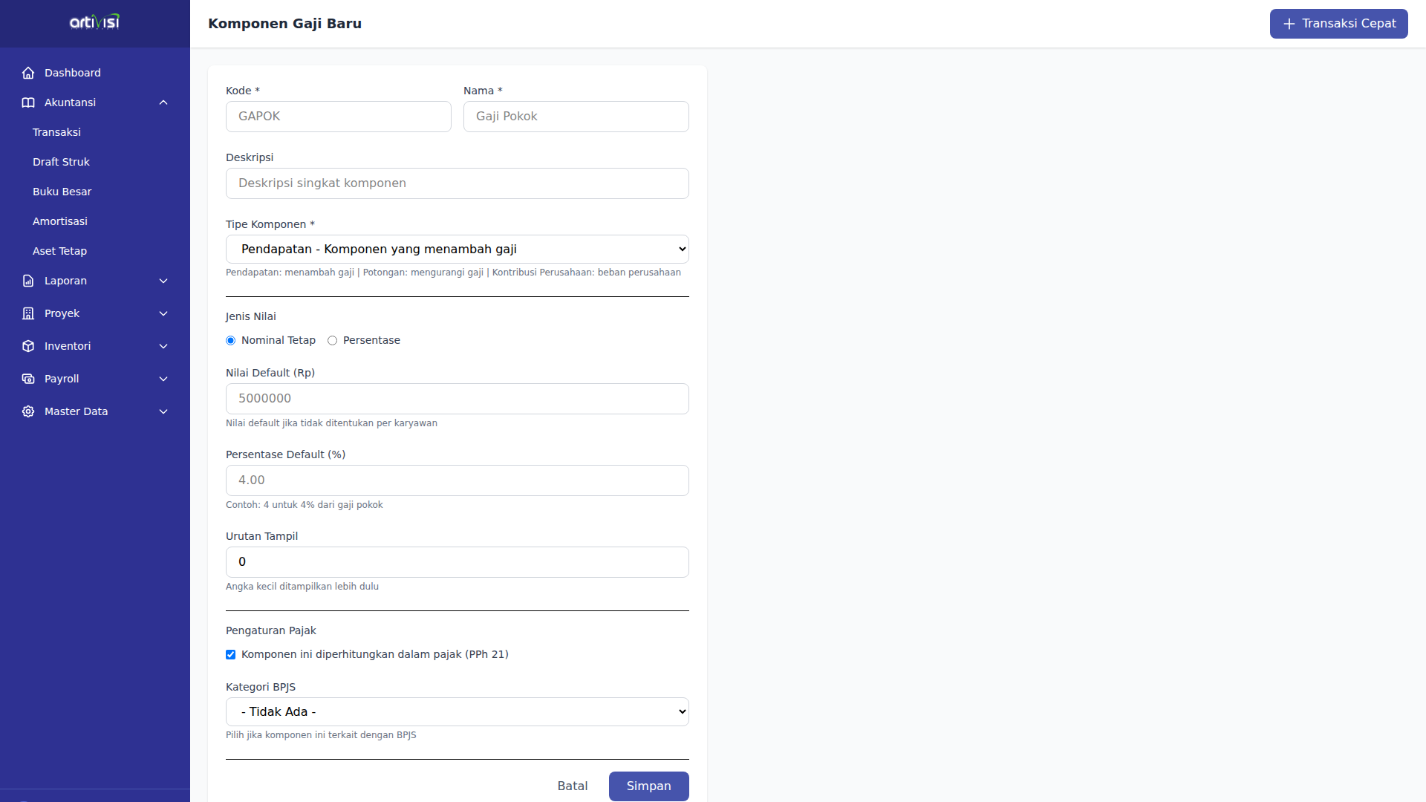
Task: Uncheck the PPh 21 tax checkbox
Action: coord(230,654)
